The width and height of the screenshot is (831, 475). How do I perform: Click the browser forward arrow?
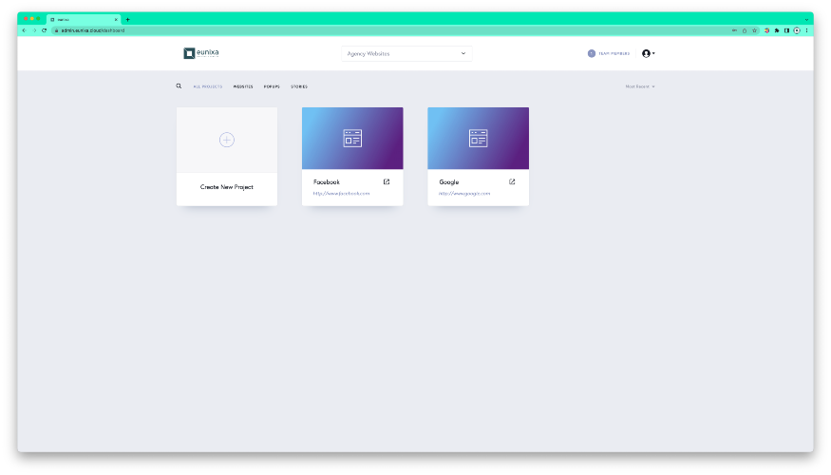coord(34,30)
